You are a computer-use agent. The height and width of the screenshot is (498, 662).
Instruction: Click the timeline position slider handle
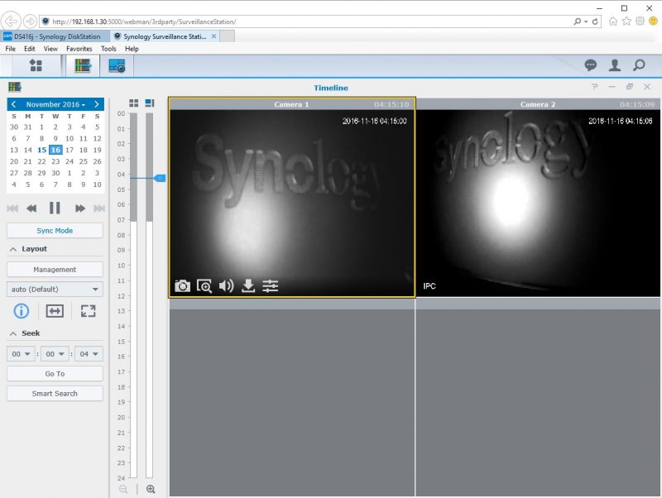pyautogui.click(x=160, y=178)
